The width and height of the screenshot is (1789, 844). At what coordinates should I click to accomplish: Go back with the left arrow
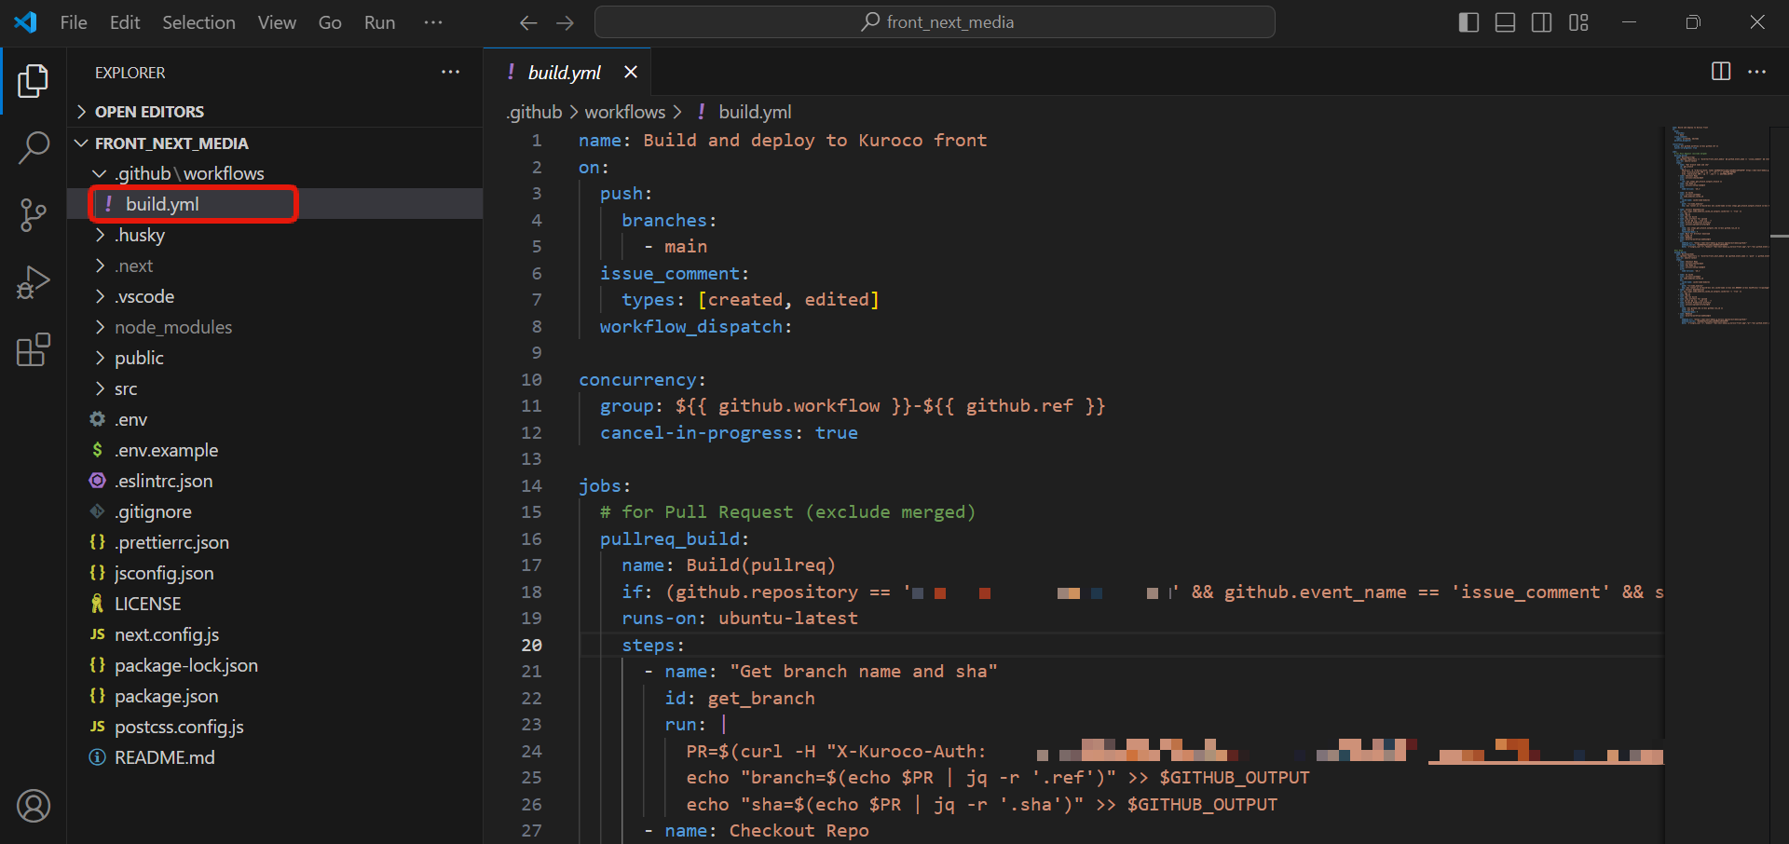(528, 22)
